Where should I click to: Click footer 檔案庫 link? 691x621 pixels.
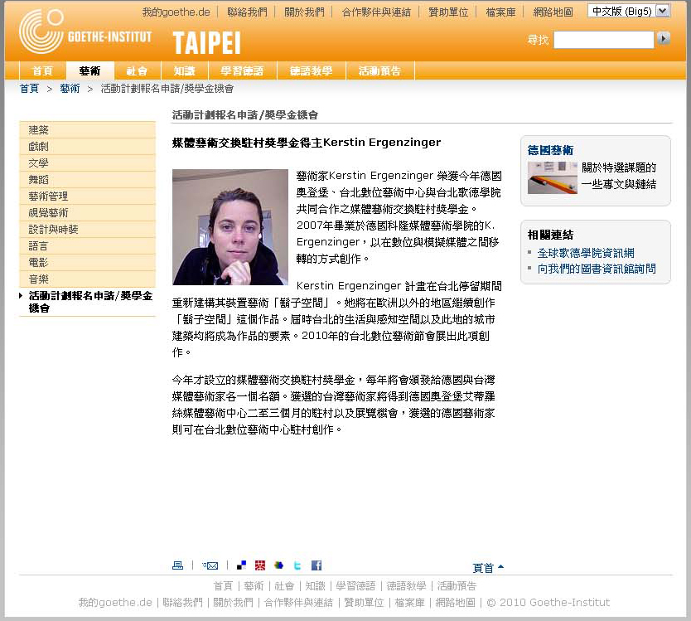[410, 603]
